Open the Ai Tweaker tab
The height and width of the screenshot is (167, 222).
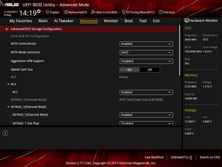[64, 21]
